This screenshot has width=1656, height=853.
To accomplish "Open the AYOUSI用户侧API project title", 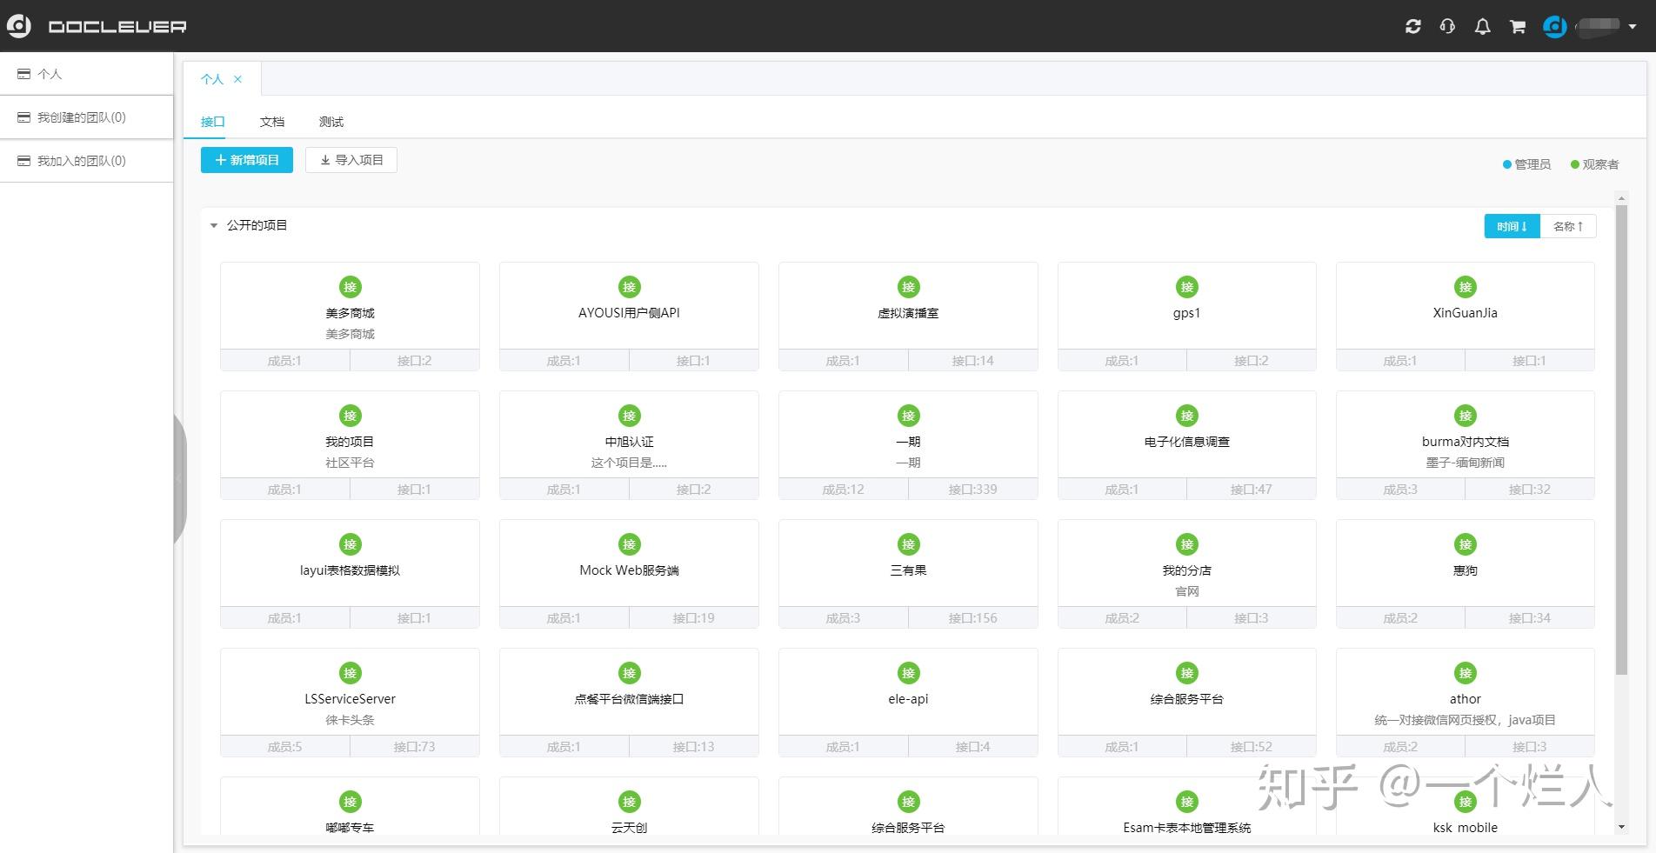I will pyautogui.click(x=629, y=313).
